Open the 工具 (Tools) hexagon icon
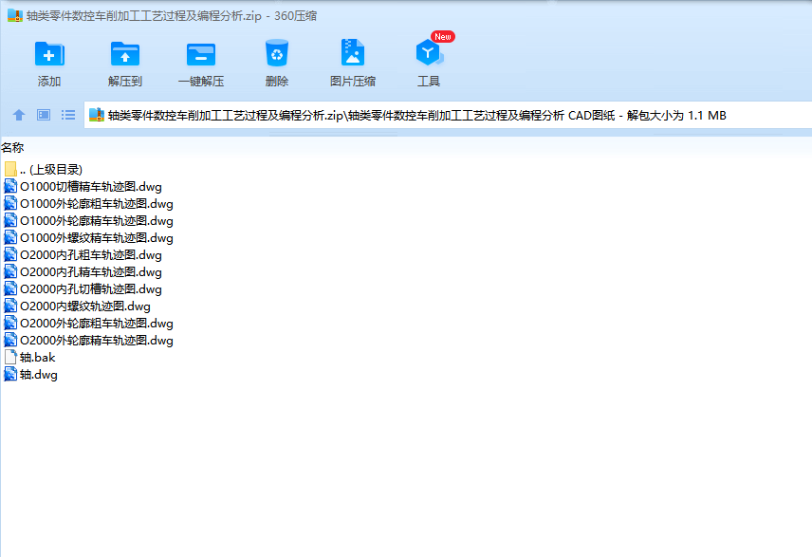The image size is (812, 557). click(429, 52)
